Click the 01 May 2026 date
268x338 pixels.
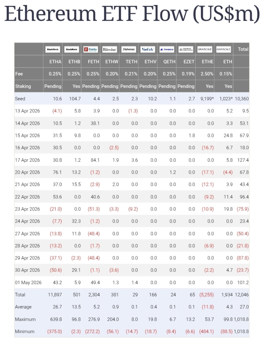point(28,282)
